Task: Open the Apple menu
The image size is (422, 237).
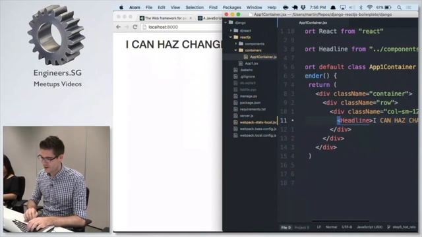Action: [121, 7]
